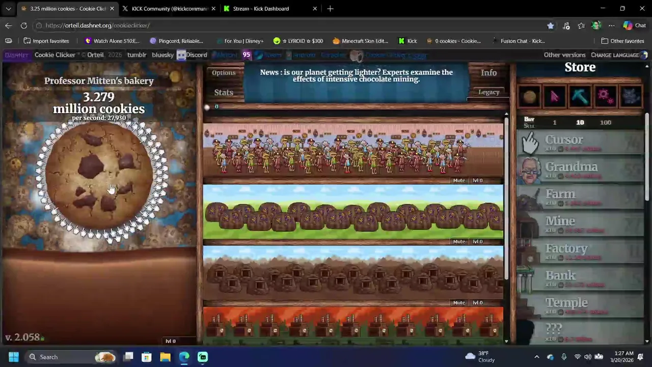The image size is (652, 367).
Task: Open the Other versions menu
Action: (x=564, y=55)
